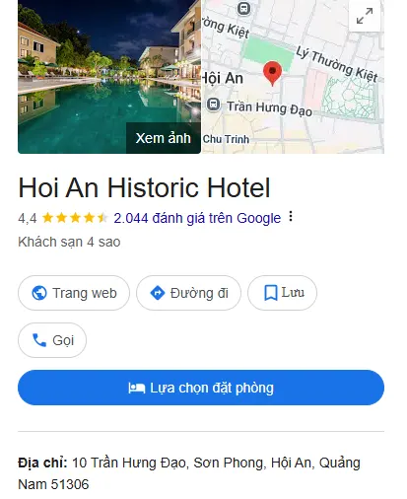
Task: Click the bed icon in booking button
Action: pyautogui.click(x=137, y=389)
